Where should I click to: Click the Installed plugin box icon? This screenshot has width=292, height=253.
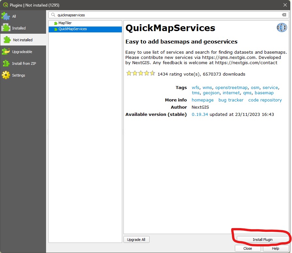[x=6, y=28]
